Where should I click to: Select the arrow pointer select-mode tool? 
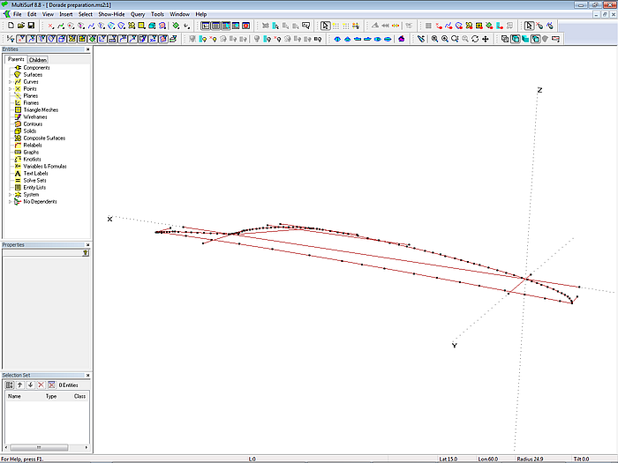(x=325, y=26)
